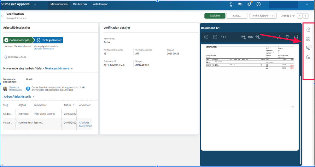The width and height of the screenshot is (315, 167).
Task: Click the Aktiverad action cell
Action: coord(24,114)
